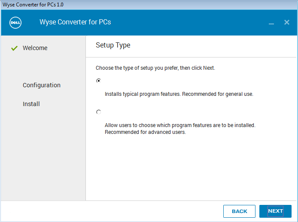This screenshot has height=222, width=298.
Task: Click the Setup Type heading
Action: (x=113, y=45)
